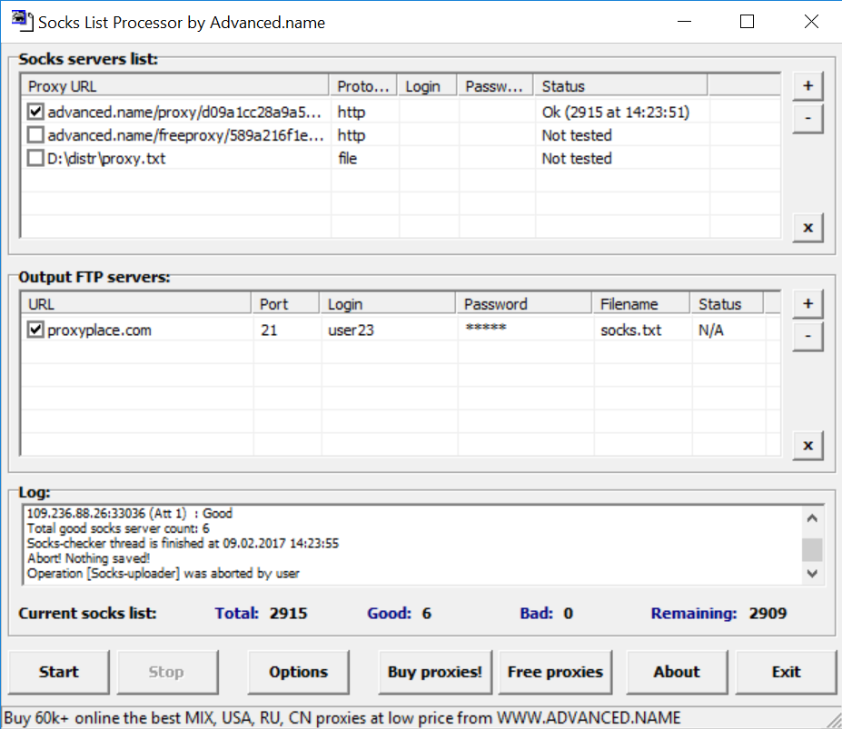
Task: Minimize the Socks List Processor window
Action: 684,22
